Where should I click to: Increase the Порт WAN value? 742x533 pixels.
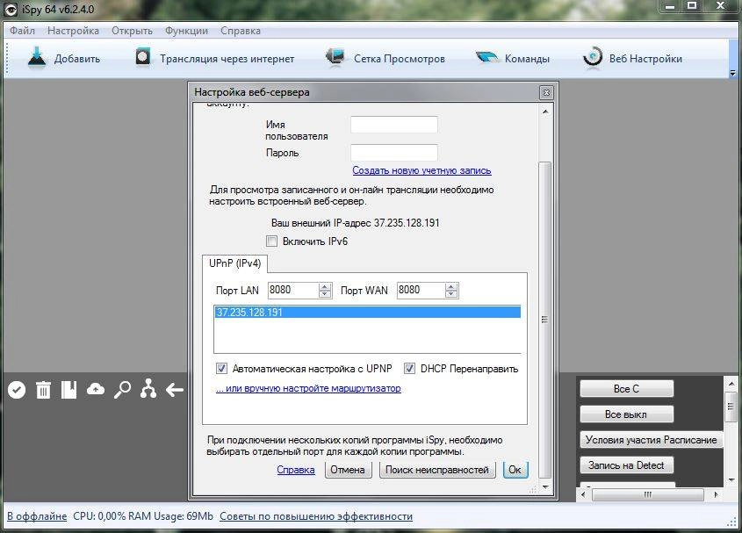(451, 287)
